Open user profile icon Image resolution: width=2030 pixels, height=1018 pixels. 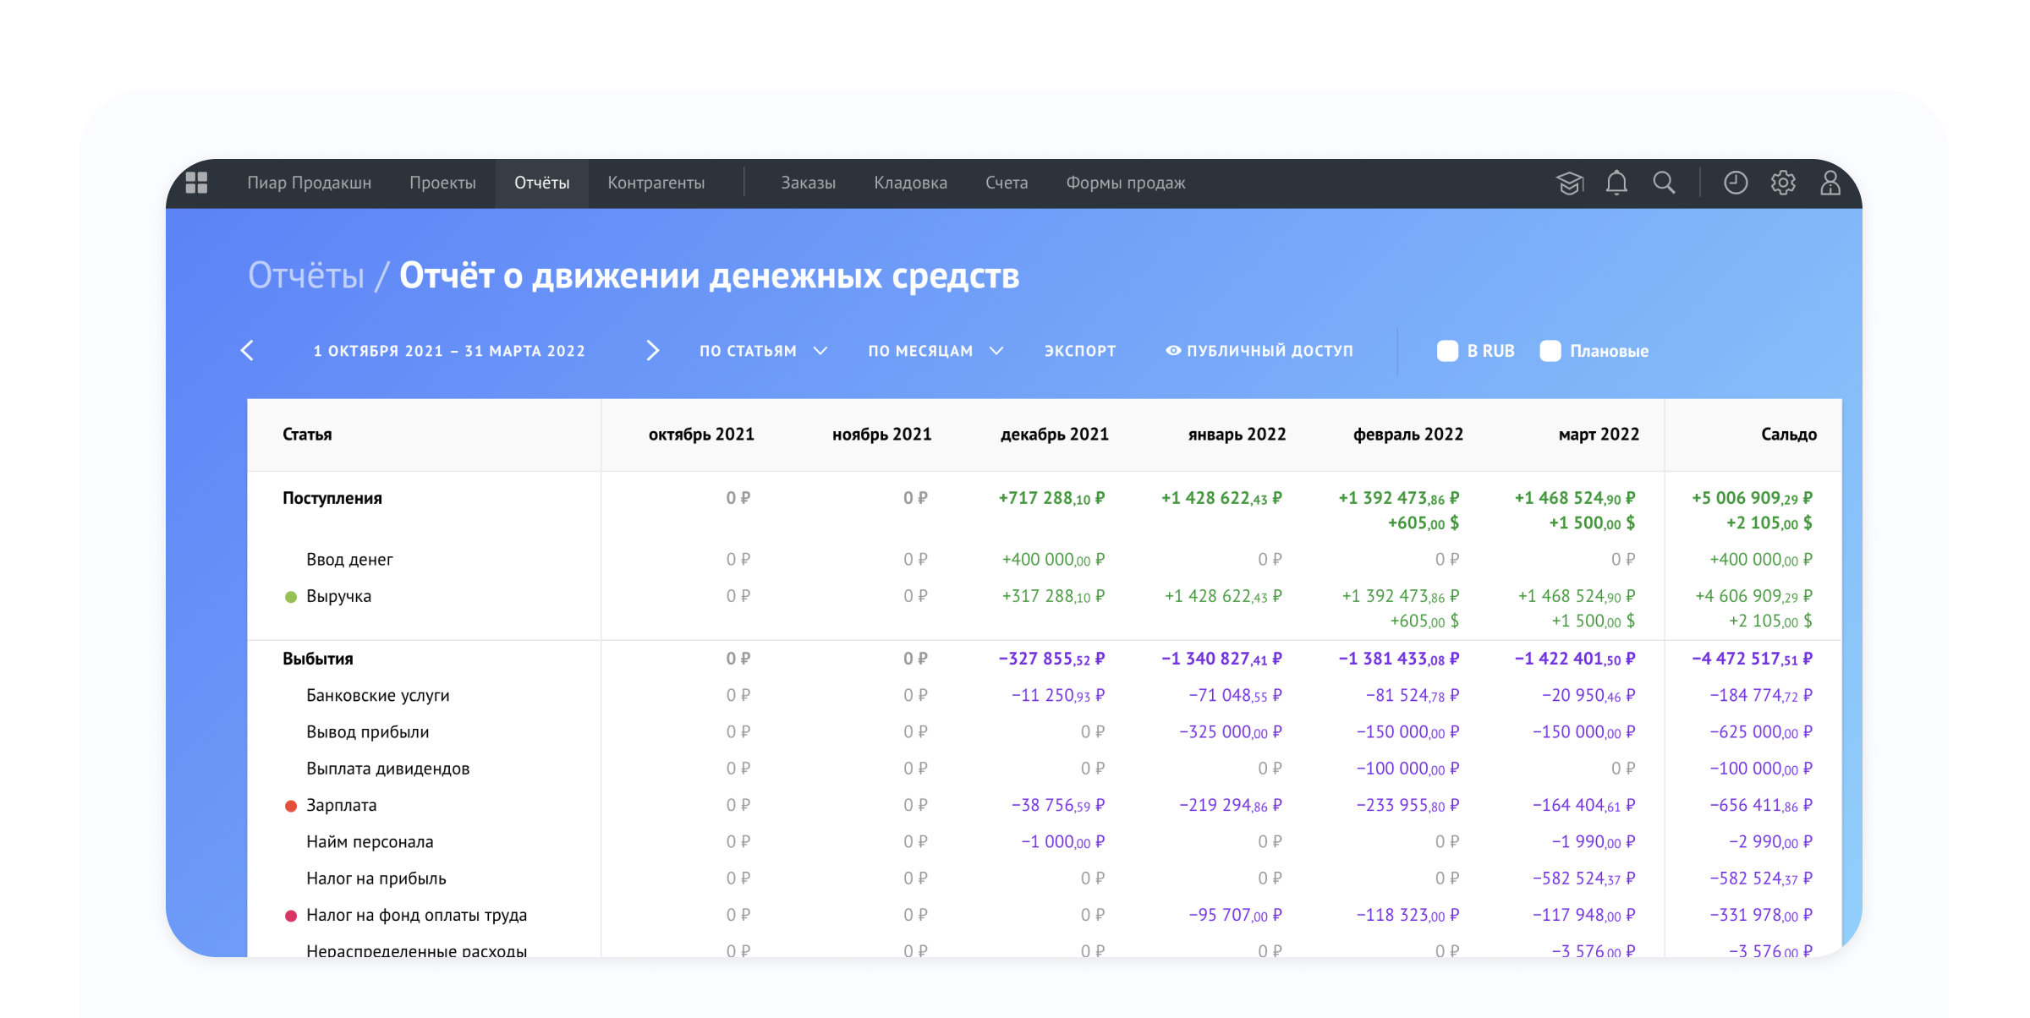point(1830,183)
